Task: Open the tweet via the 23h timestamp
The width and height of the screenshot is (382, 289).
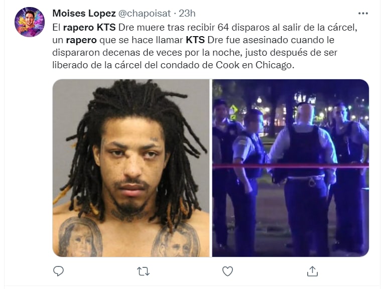Action: pos(187,14)
